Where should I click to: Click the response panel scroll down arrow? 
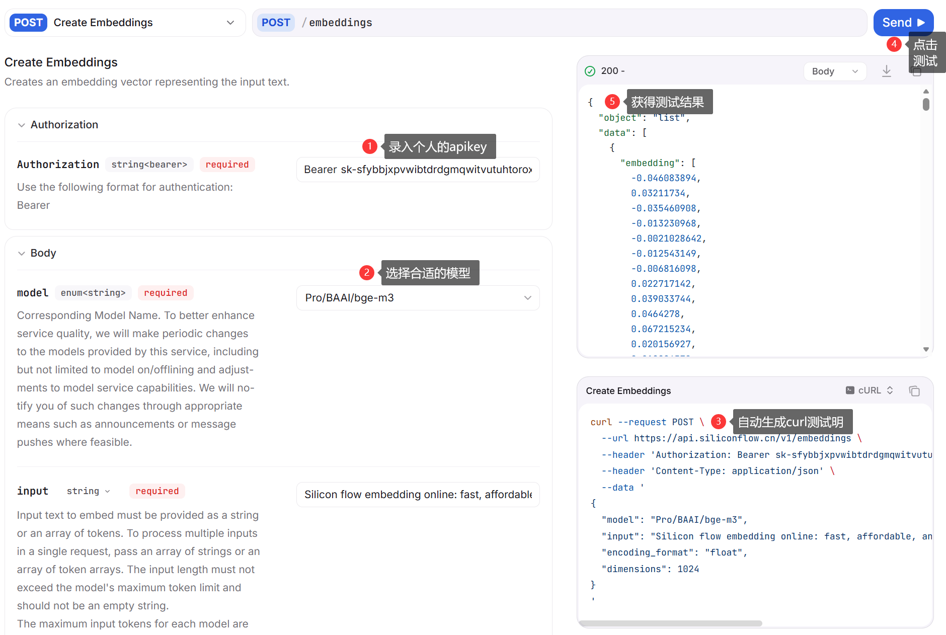pos(926,349)
